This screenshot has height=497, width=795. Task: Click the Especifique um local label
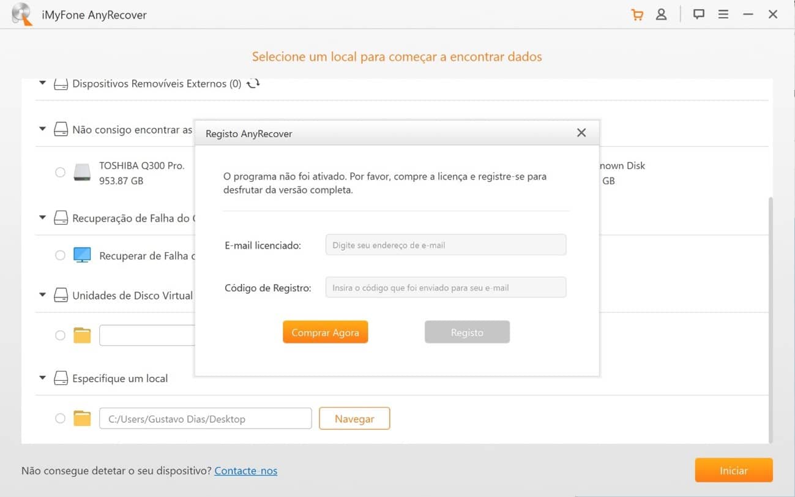(x=120, y=378)
